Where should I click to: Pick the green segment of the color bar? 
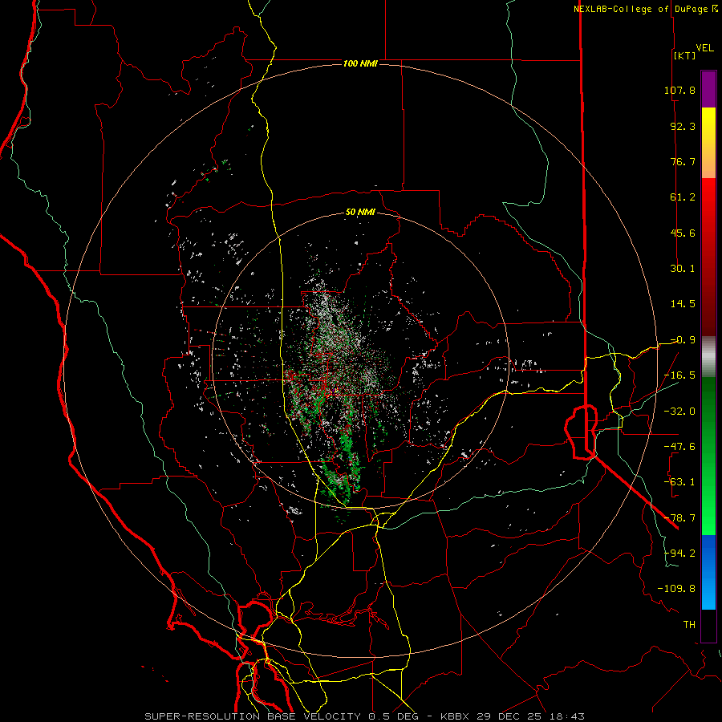click(x=708, y=456)
